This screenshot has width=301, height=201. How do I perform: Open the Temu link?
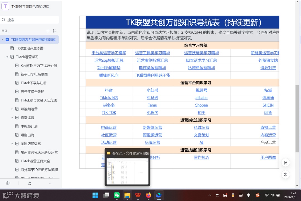tap(152, 105)
